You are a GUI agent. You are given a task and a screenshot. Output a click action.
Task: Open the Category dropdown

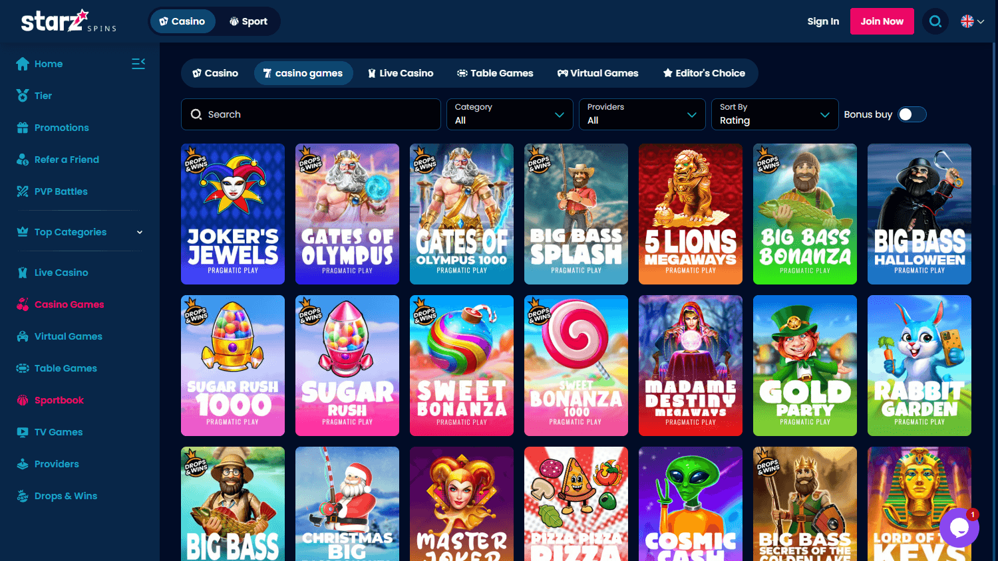[x=510, y=114]
